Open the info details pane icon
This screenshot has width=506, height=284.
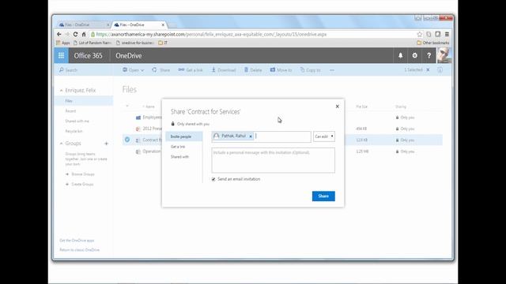coord(440,70)
